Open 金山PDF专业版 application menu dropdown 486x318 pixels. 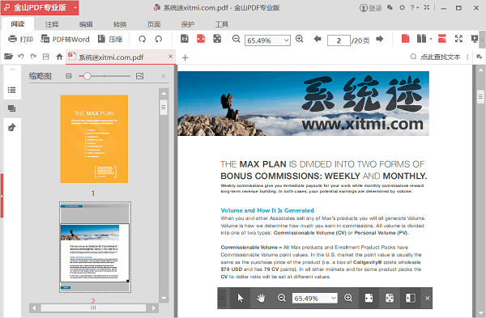coord(75,7)
